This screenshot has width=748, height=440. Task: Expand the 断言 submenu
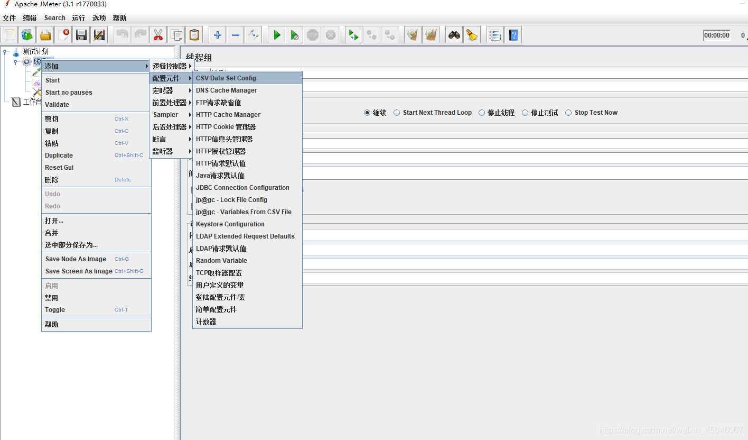172,139
